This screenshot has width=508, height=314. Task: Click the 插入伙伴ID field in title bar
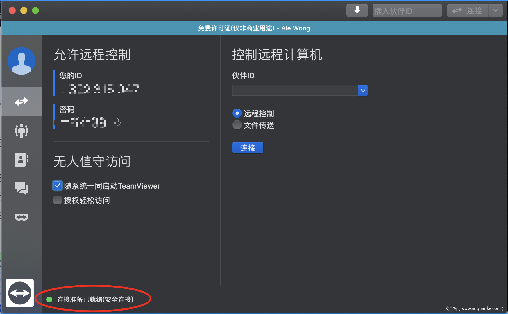[407, 11]
